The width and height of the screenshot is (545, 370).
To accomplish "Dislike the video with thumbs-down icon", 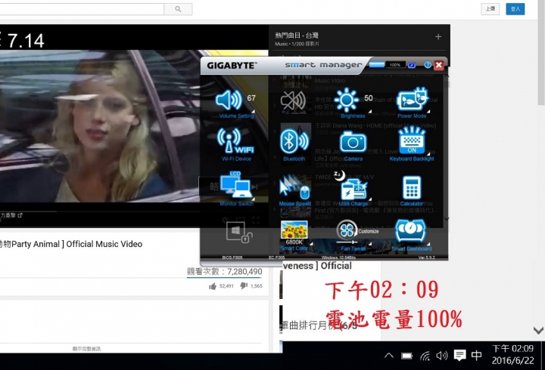I will click(x=244, y=285).
